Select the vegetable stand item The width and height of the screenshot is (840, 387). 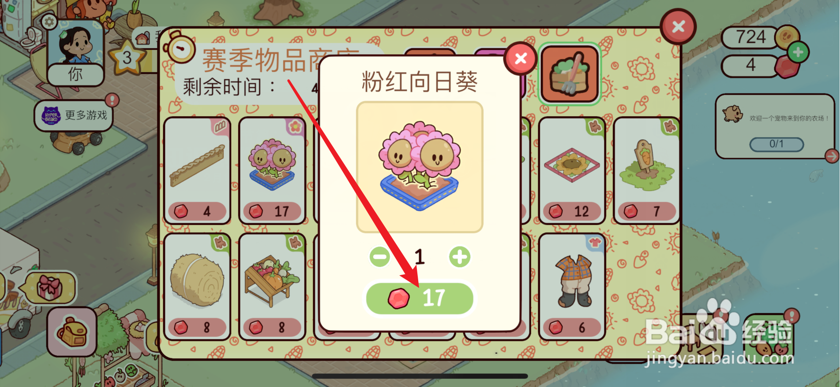(x=272, y=287)
